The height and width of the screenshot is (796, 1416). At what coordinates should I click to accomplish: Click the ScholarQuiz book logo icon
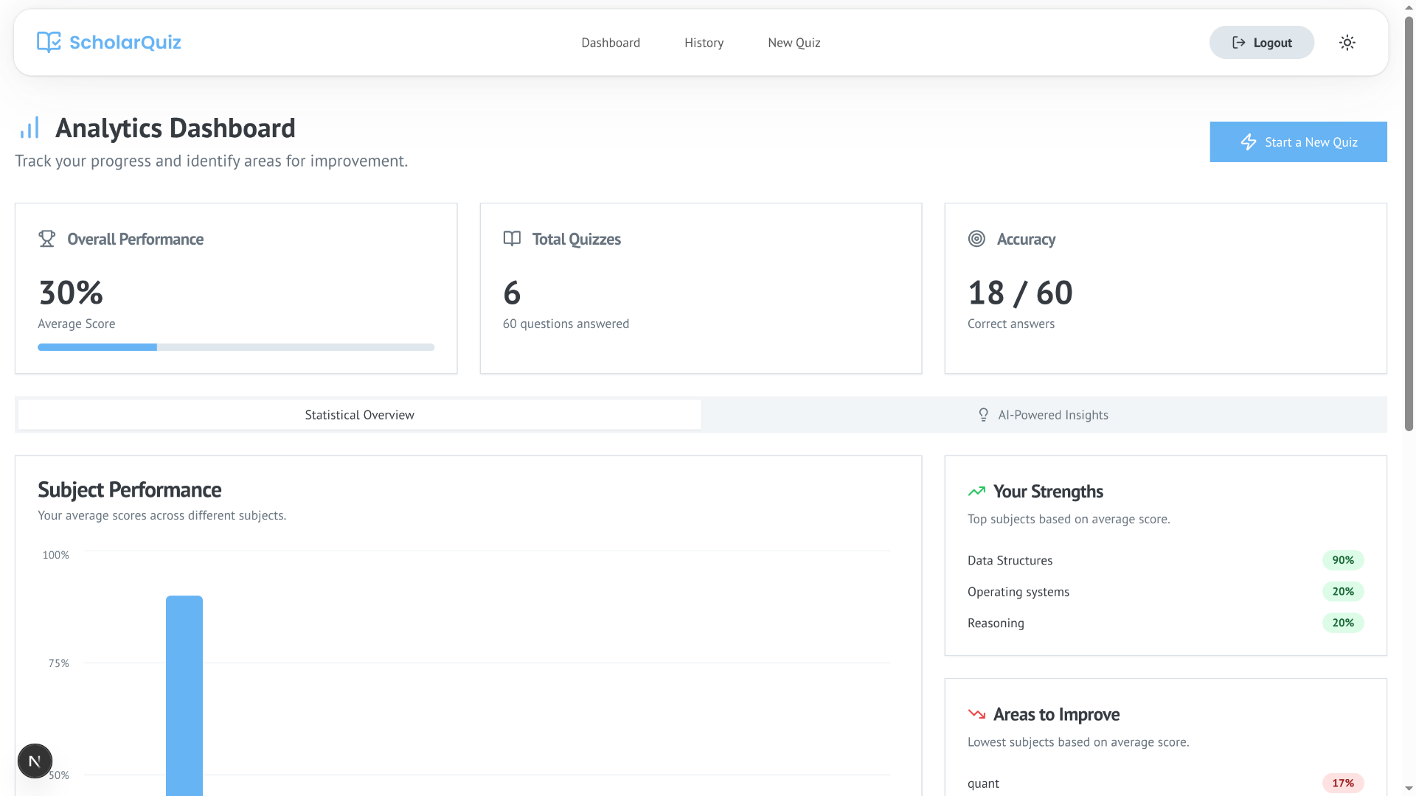click(x=49, y=42)
